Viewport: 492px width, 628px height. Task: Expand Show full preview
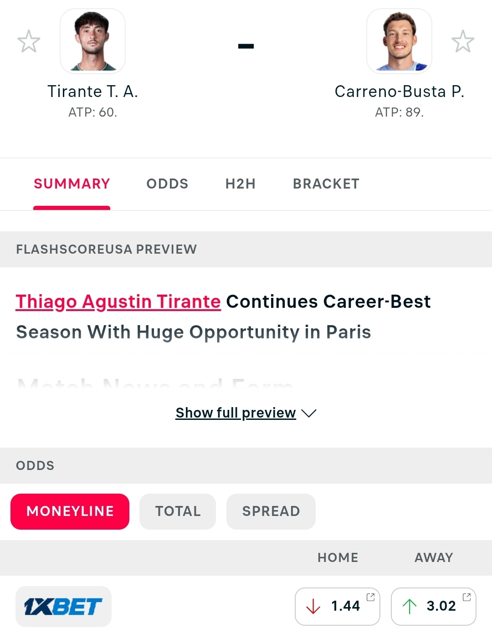(x=236, y=413)
